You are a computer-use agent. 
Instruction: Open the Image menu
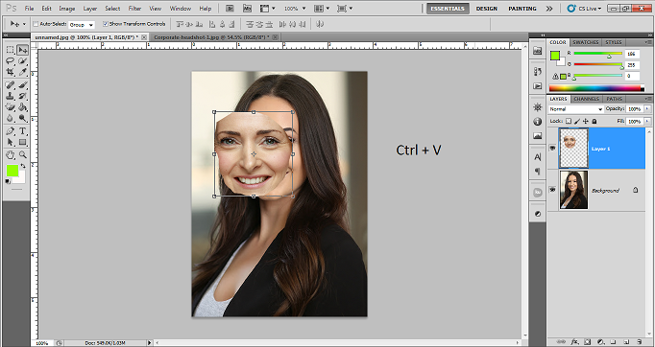(x=67, y=9)
